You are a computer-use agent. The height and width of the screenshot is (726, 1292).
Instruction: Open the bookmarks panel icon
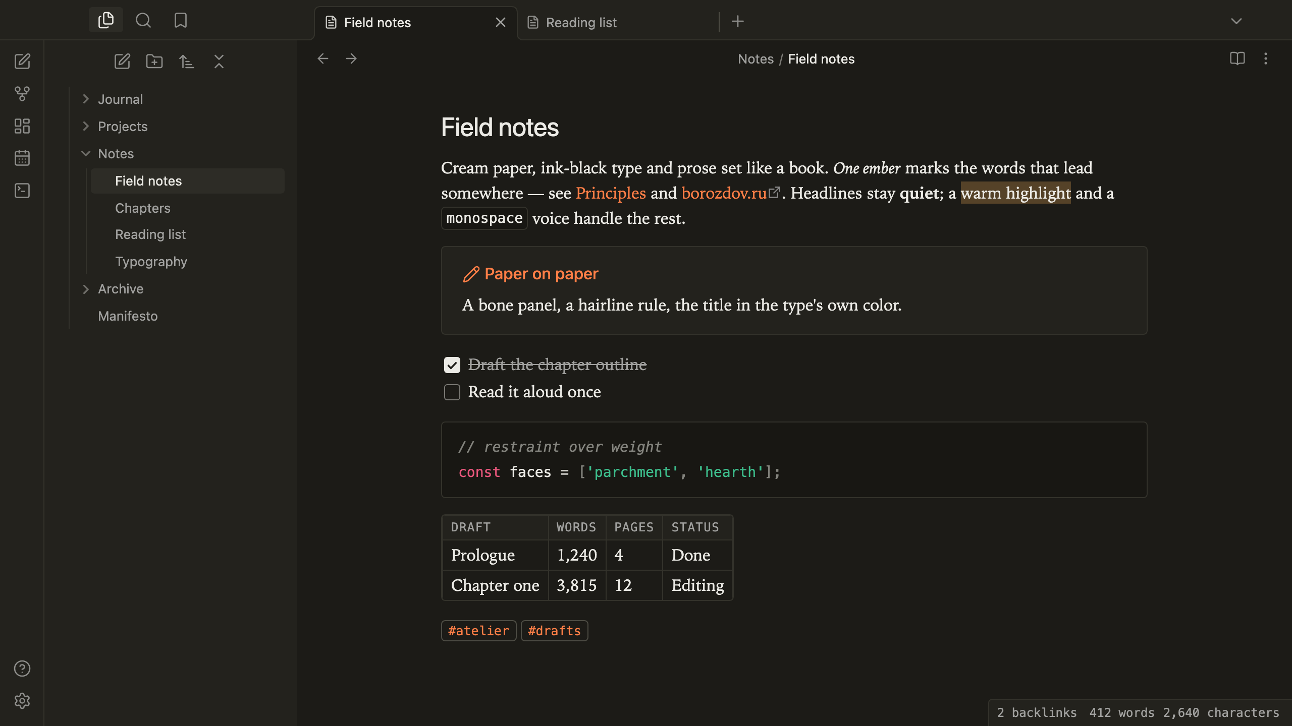[x=181, y=20]
